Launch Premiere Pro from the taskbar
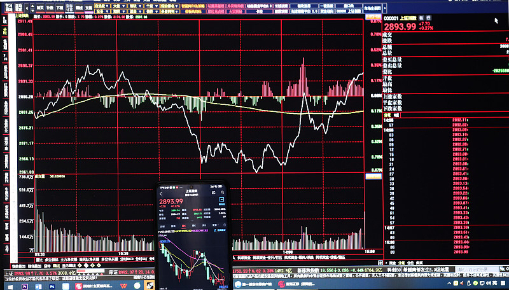Image resolution: width=509 pixels, height=290 pixels. pos(25,286)
